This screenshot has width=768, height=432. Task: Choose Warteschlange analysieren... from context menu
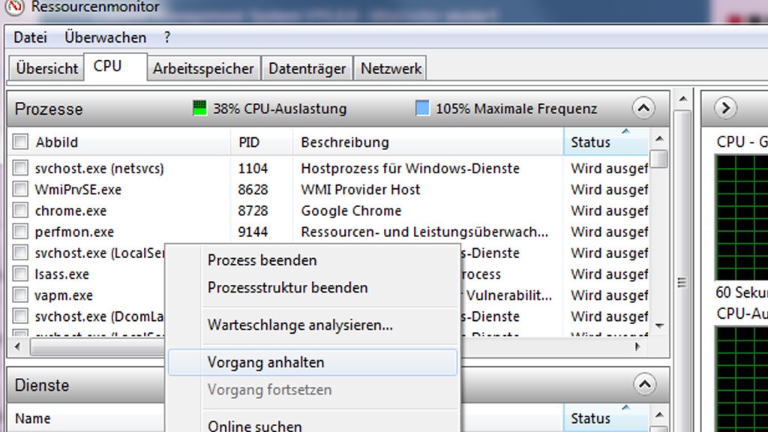coord(313,325)
